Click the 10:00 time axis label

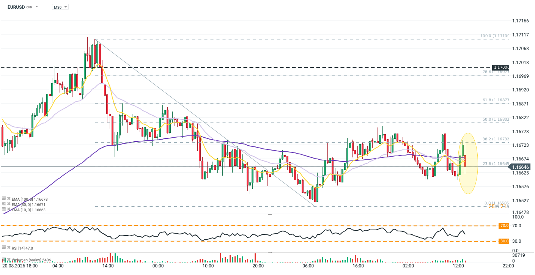208,267
